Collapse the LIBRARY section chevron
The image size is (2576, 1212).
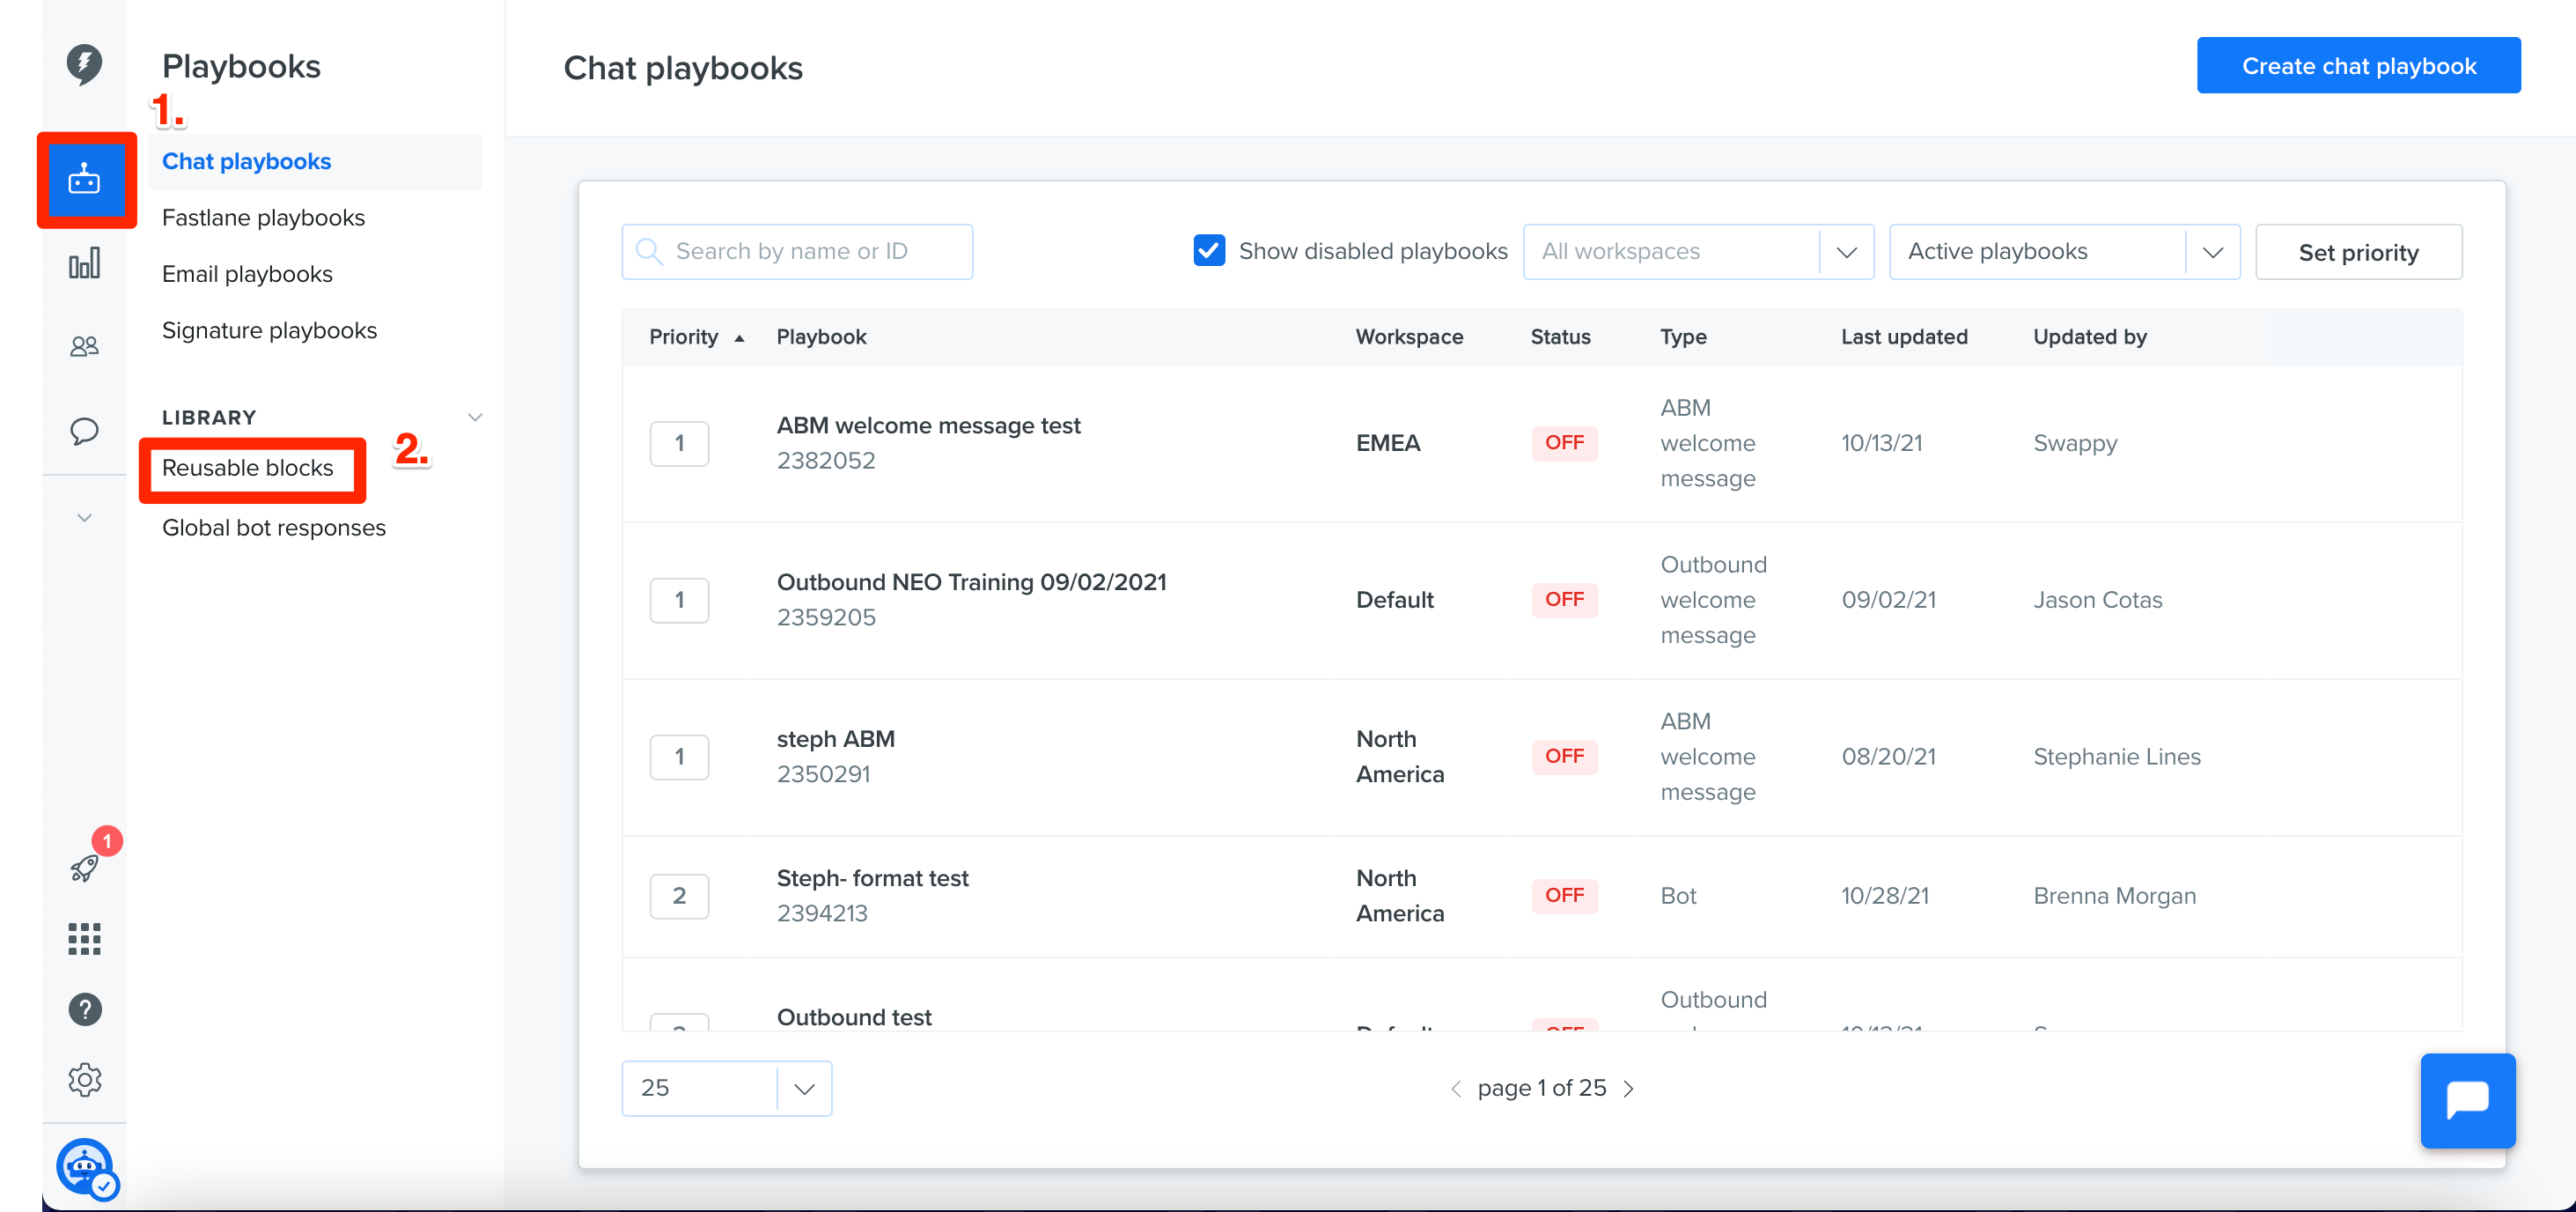pos(475,418)
